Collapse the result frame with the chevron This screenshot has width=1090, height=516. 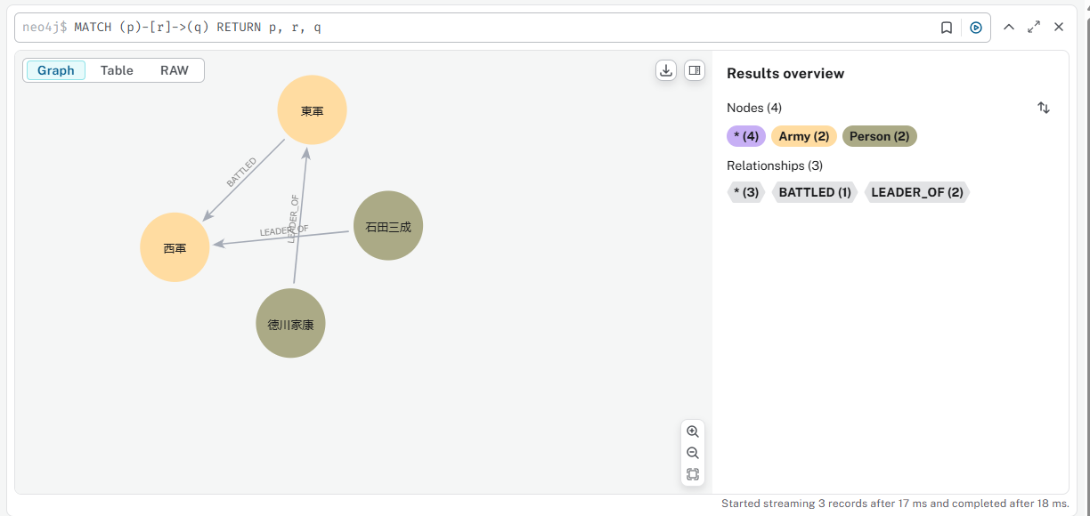pos(1009,28)
